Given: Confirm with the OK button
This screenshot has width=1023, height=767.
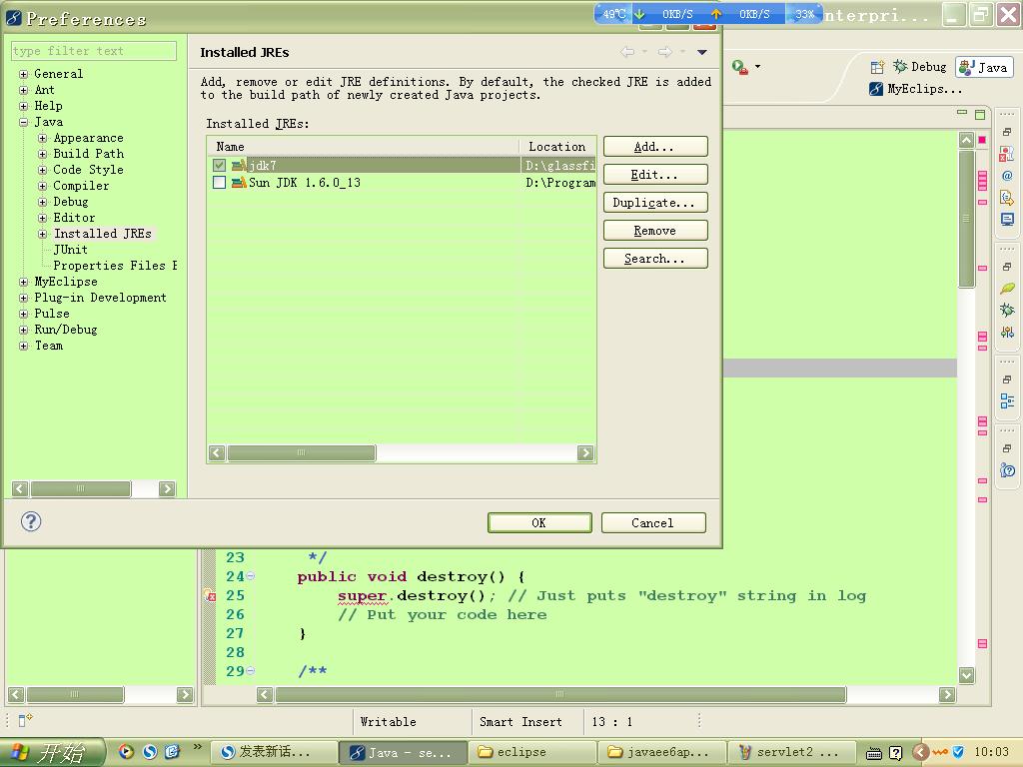Looking at the screenshot, I should [539, 523].
